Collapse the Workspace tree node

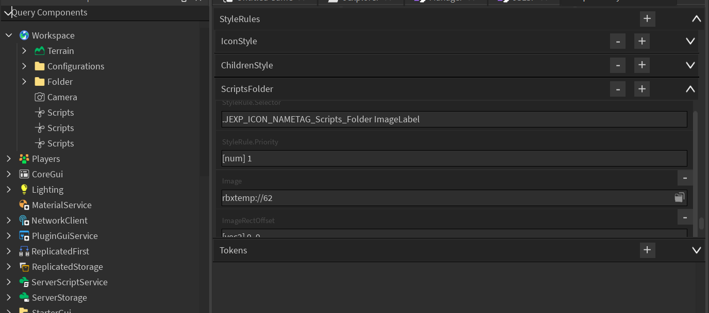click(x=9, y=35)
